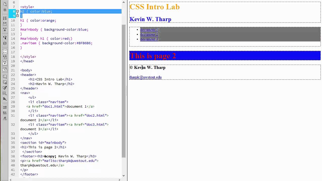Click line number 12 in the gutter

tap(13, 30)
